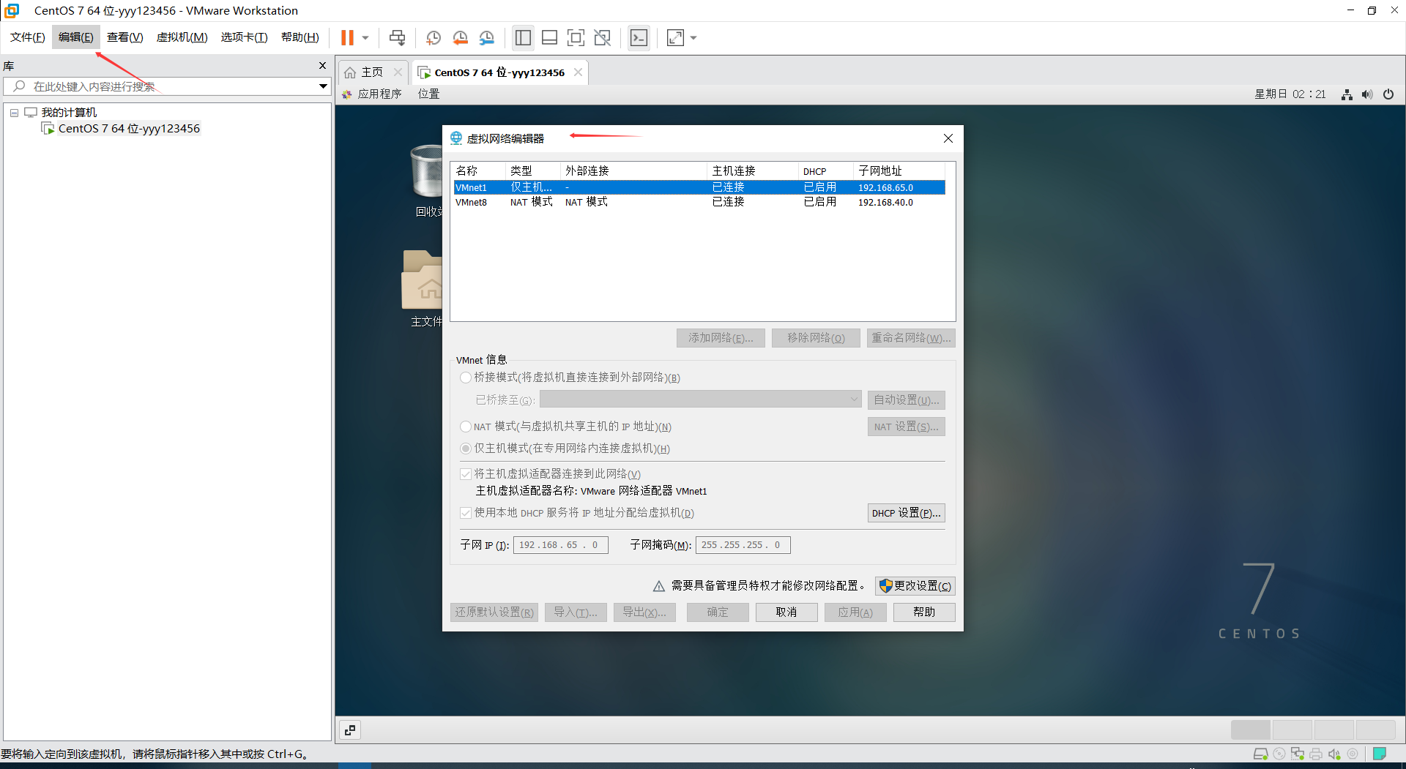Open the snapshot manager icon
Viewport: 1406px width, 769px height.
coord(487,37)
